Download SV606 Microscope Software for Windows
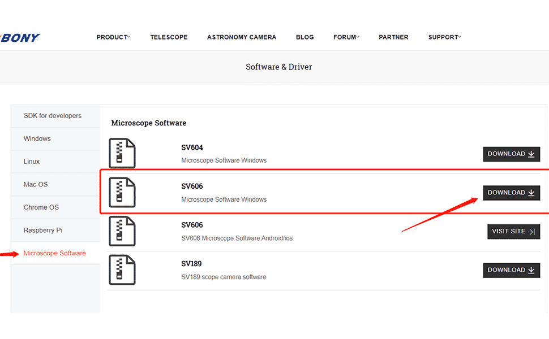Viewport: 549px width, 339px height. pos(511,193)
